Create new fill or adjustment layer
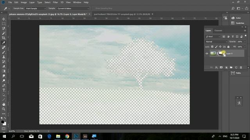This screenshot has height=140, width=250. pos(226,67)
